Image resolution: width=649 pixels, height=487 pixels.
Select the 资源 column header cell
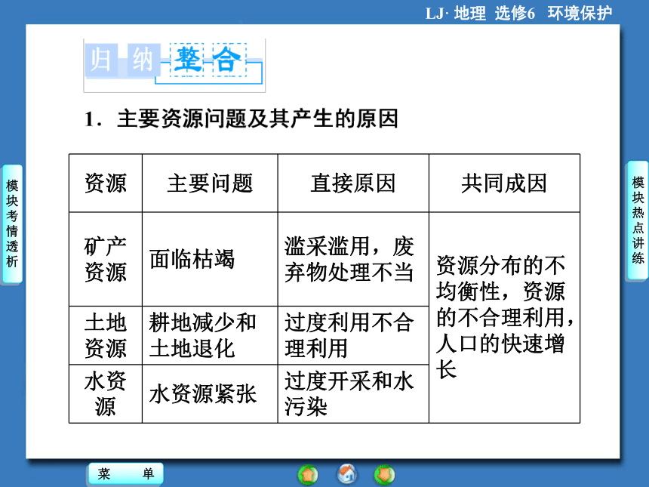tap(106, 183)
